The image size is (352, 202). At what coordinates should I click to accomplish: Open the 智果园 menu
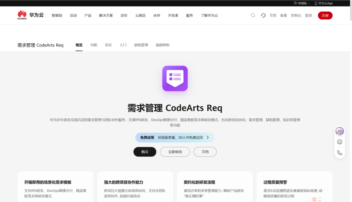pyautogui.click(x=57, y=15)
